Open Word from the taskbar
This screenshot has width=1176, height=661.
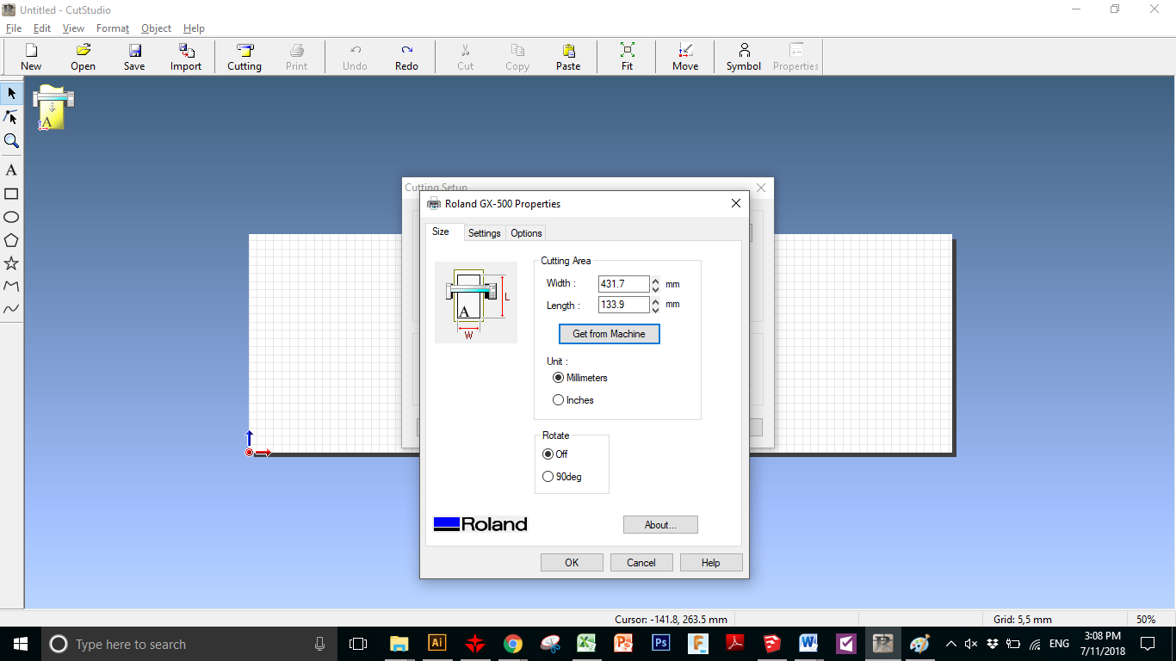coord(808,644)
